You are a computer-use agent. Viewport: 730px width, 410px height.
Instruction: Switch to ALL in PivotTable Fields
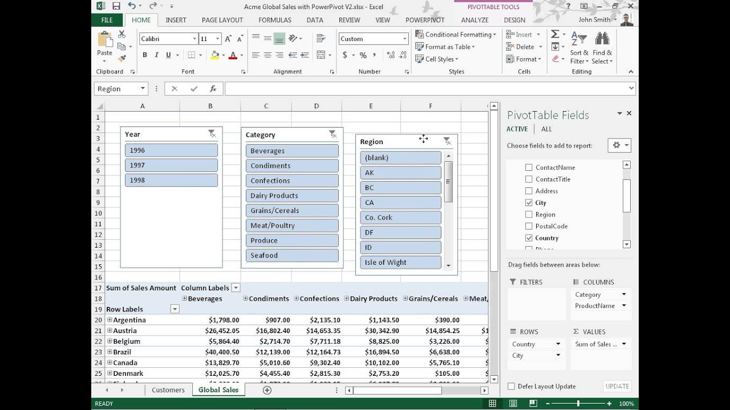546,129
